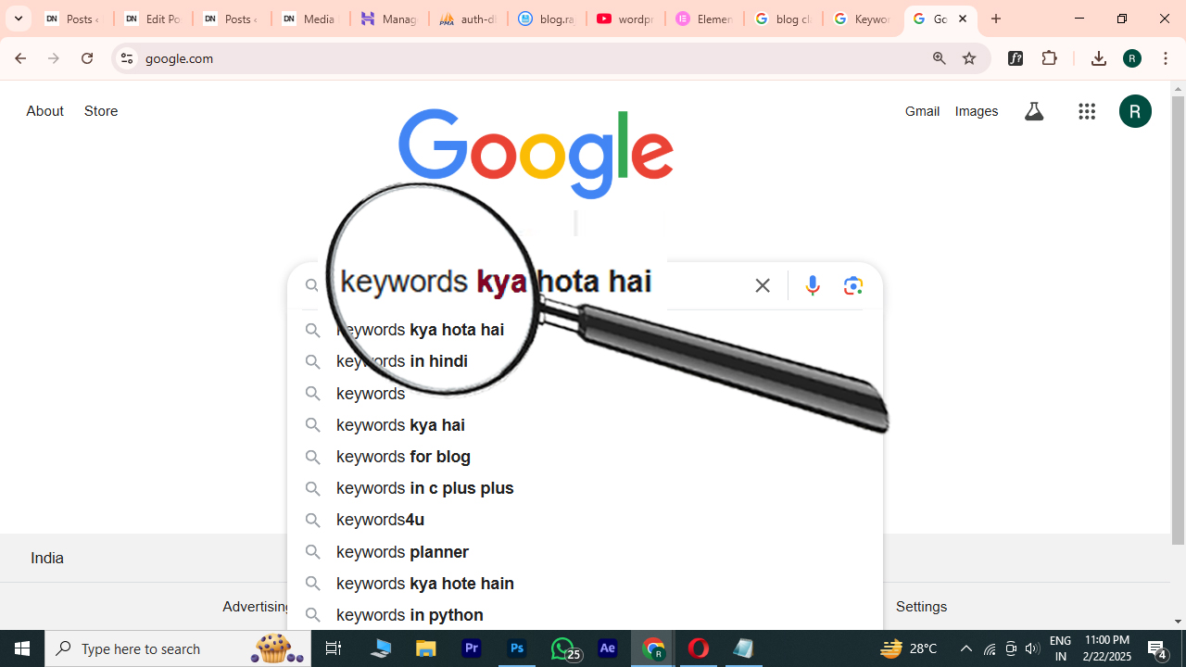Open Photoshop from the taskbar
This screenshot has width=1186, height=667.
516,648
